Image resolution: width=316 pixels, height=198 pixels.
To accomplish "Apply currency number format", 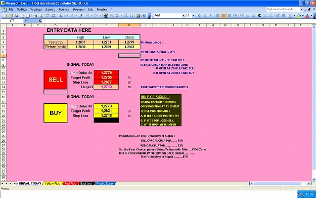I will click(x=242, y=16).
